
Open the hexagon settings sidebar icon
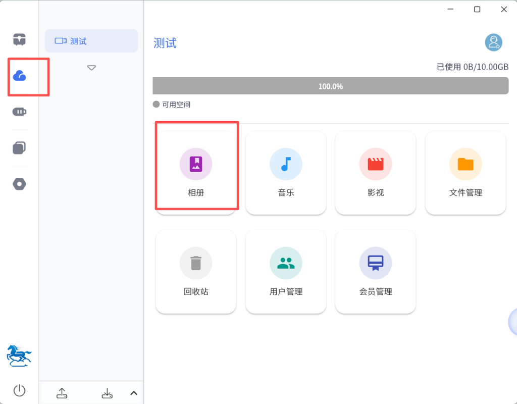[20, 184]
